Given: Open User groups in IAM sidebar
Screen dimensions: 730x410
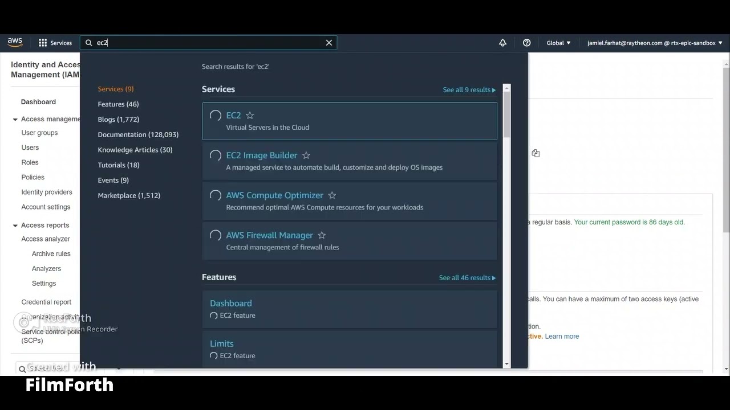Looking at the screenshot, I should click(x=39, y=133).
